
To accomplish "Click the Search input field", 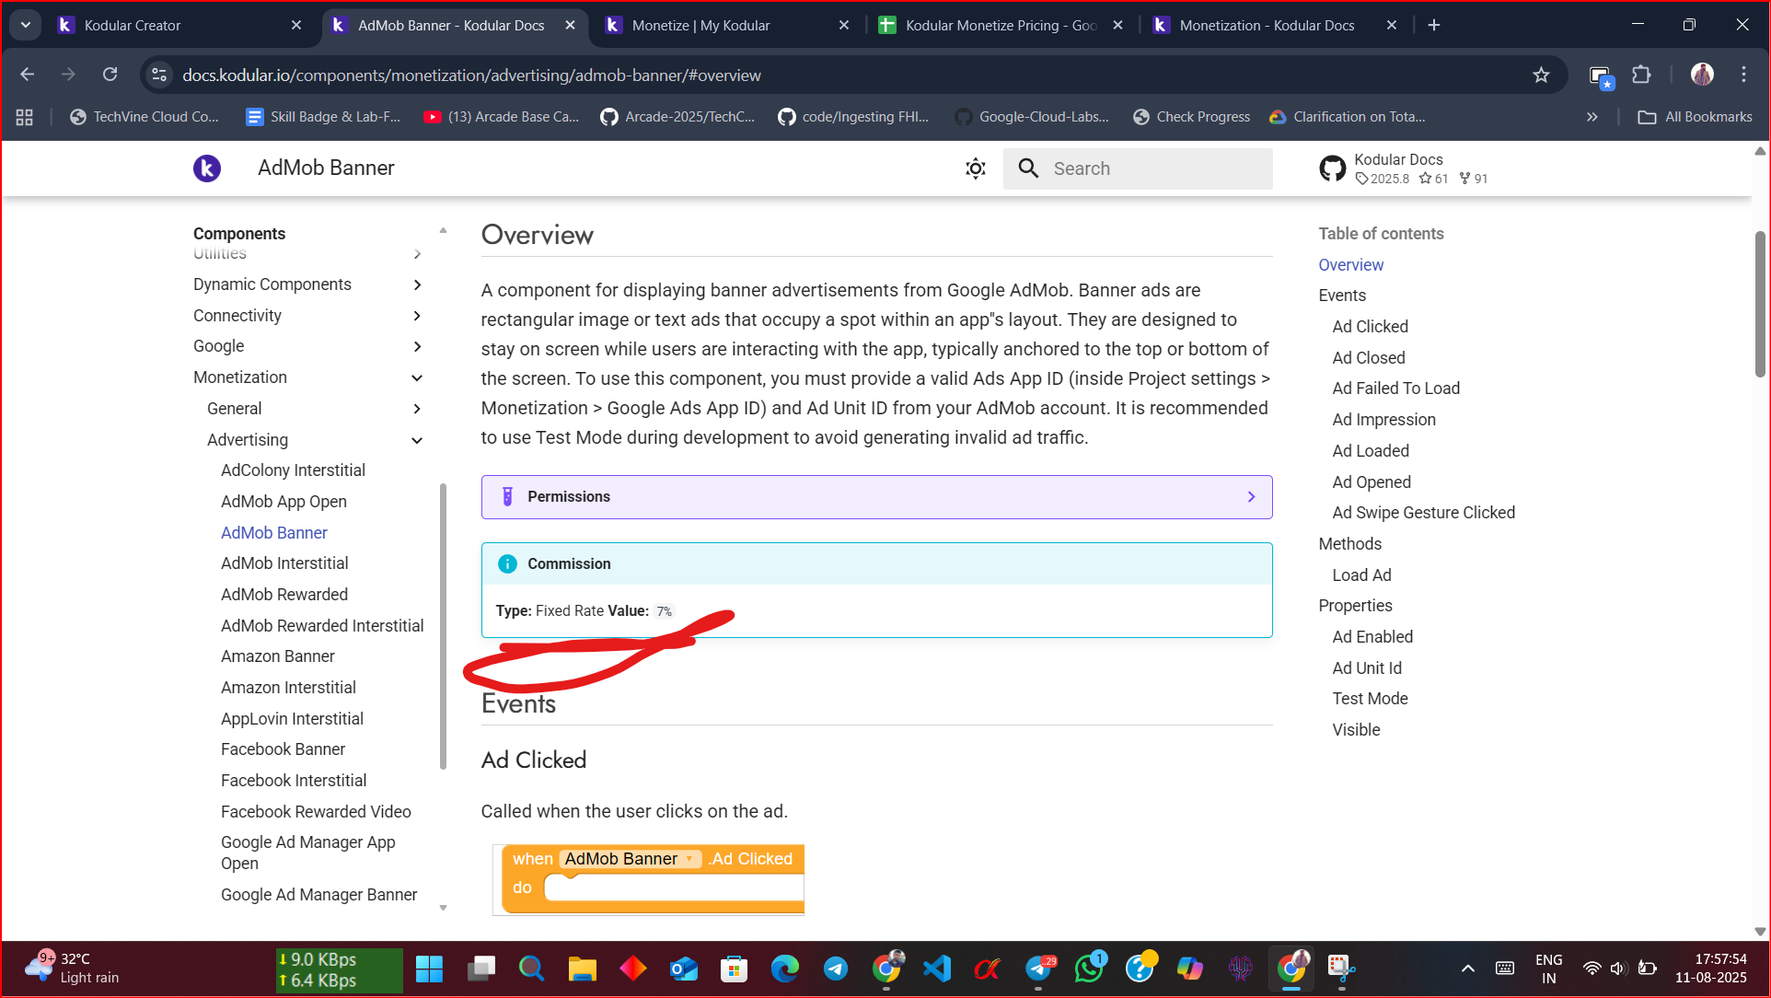I will [1139, 168].
